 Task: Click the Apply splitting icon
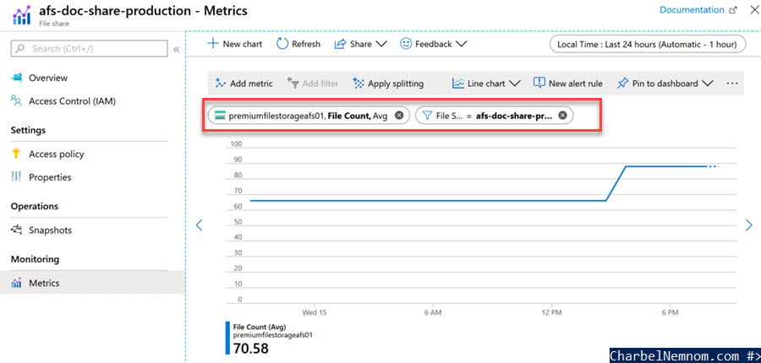(359, 84)
